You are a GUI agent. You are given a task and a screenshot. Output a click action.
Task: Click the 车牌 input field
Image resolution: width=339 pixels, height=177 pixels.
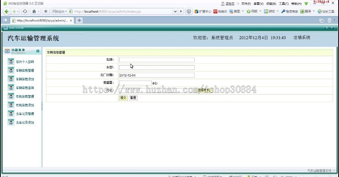click(x=157, y=60)
